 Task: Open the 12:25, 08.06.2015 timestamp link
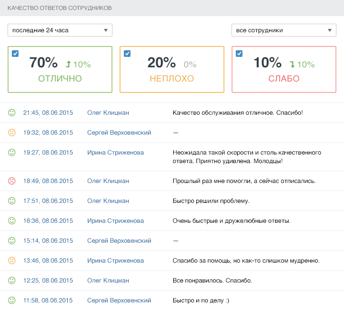[48, 281]
